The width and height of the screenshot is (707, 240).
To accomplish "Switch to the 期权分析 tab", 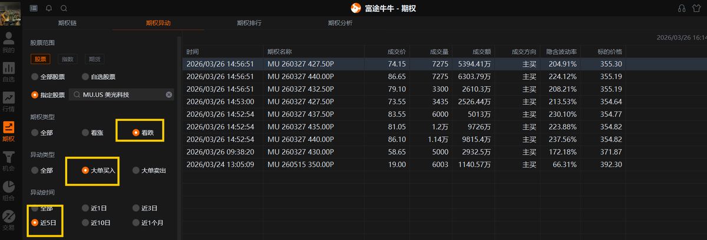I will pyautogui.click(x=340, y=23).
